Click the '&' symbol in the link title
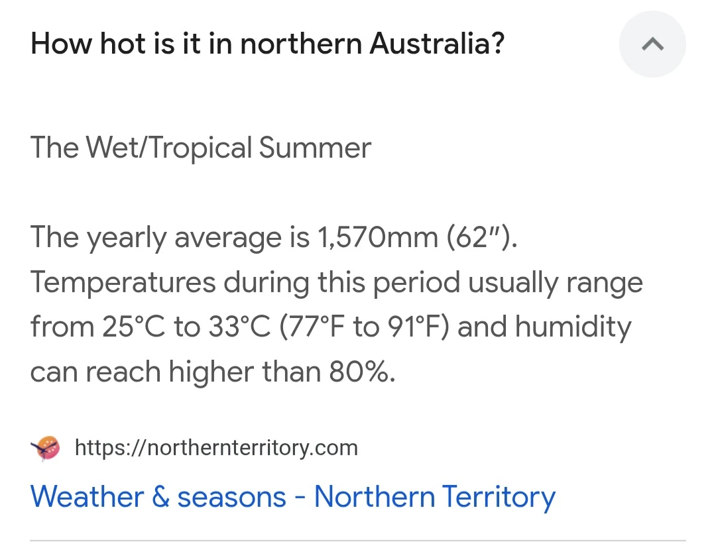716x542 pixels. coord(160,496)
